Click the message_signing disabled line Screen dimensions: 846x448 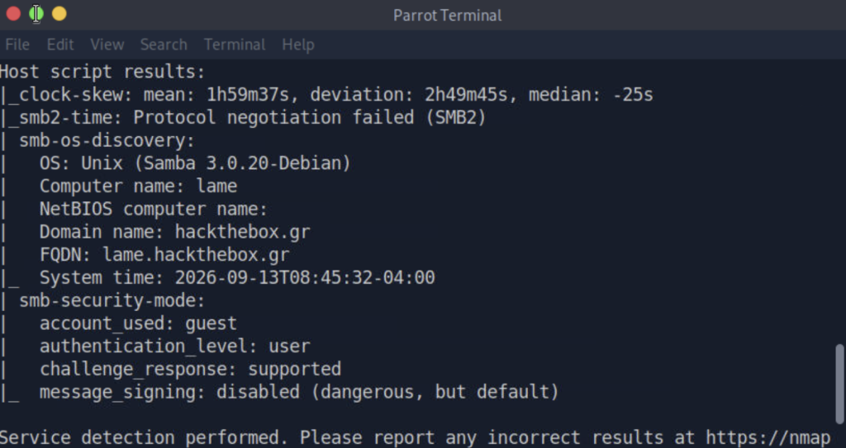(299, 392)
